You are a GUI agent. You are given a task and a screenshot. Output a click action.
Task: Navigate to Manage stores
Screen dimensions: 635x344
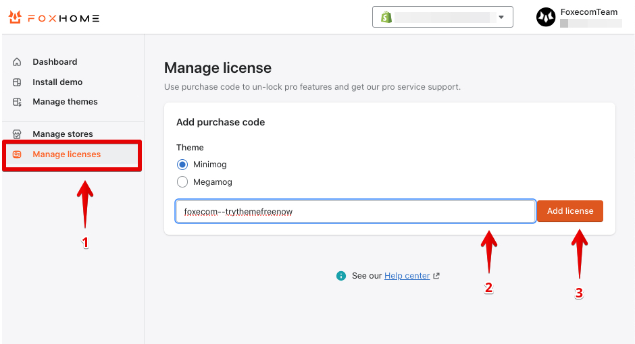[63, 134]
